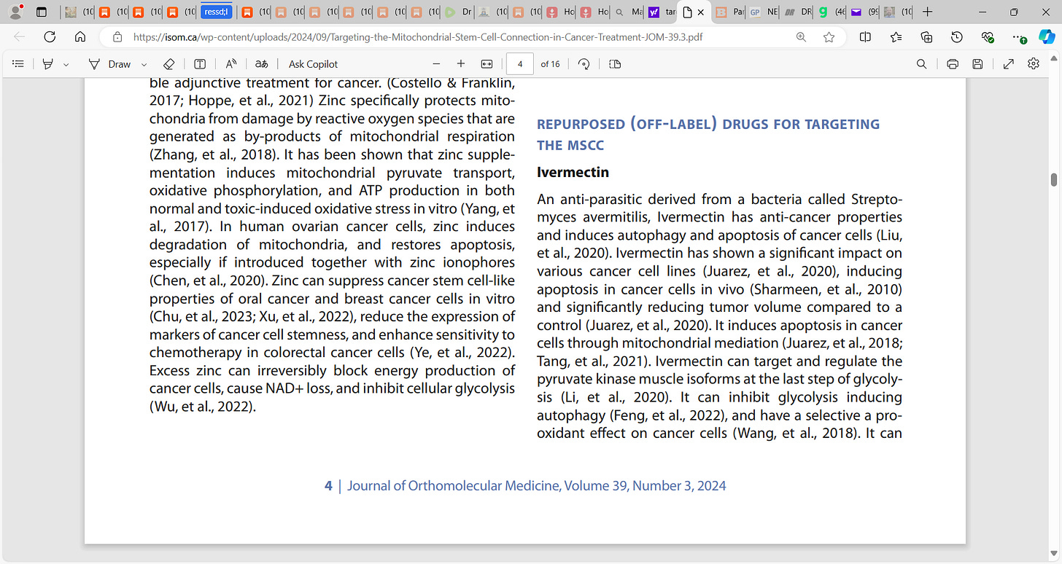Image resolution: width=1062 pixels, height=564 pixels.
Task: Switch to the 'Par' tab
Action: (729, 12)
